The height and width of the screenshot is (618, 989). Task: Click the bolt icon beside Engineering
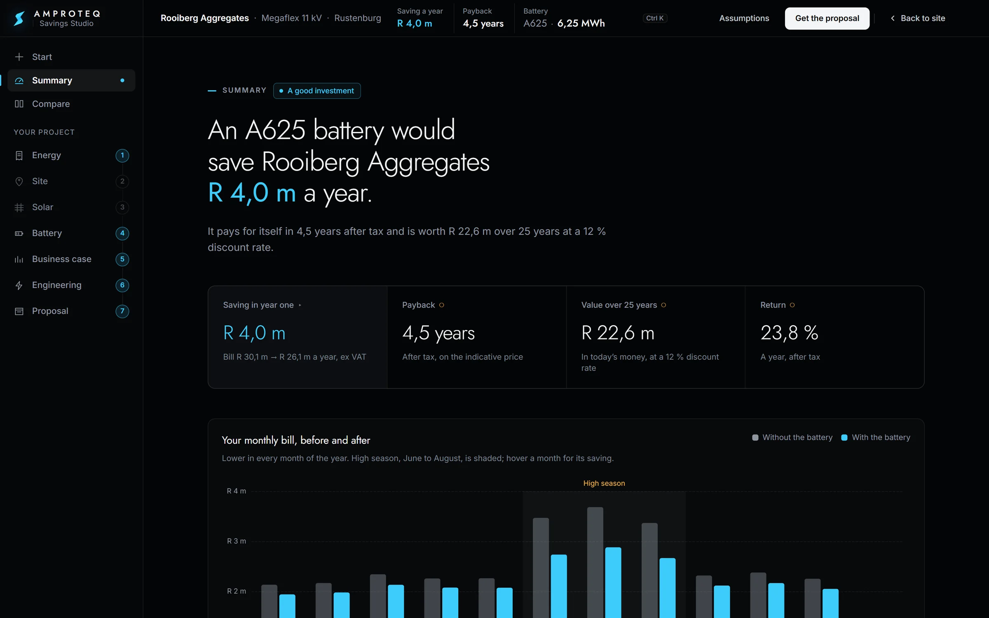[19, 285]
